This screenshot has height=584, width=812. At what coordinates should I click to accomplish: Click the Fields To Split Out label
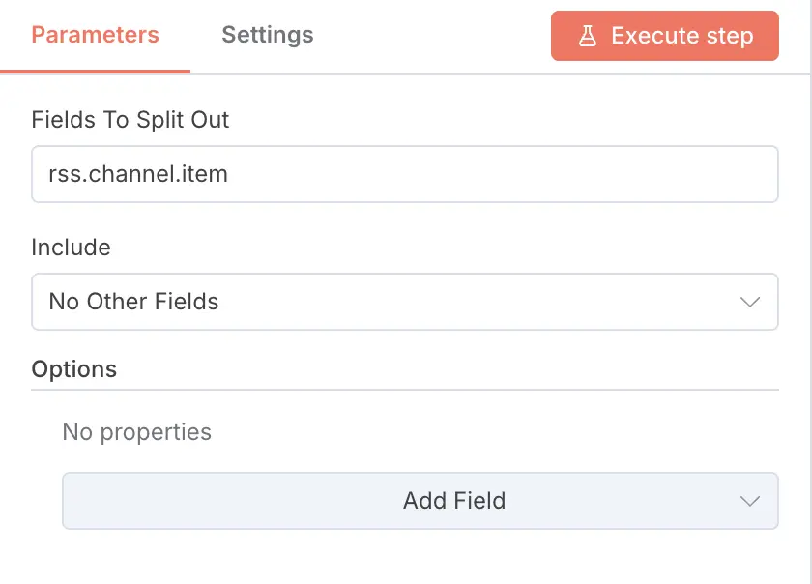(130, 120)
